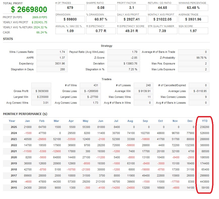The height and width of the screenshot is (199, 219).
Task: Select Average Trade value $ 3931.96
Action: tap(193, 19)
